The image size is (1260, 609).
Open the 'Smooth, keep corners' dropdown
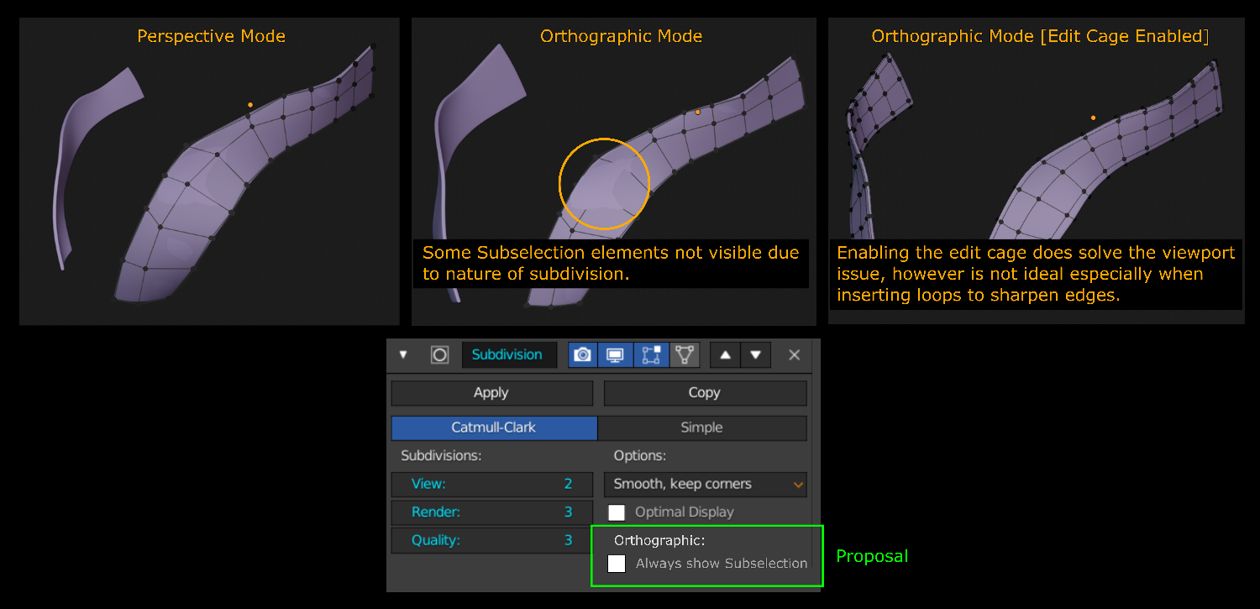(705, 484)
